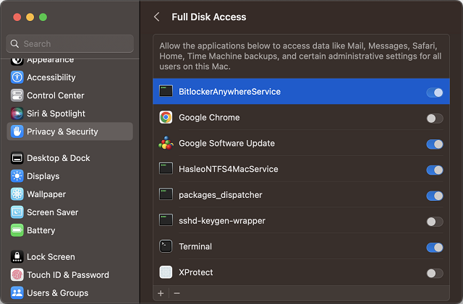The width and height of the screenshot is (463, 304).
Task: Select the sshd-keygen-wrapper row label
Action: 222,220
